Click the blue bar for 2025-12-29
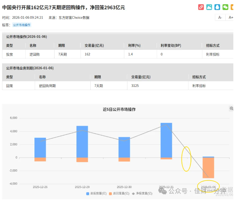 click(82, 142)
